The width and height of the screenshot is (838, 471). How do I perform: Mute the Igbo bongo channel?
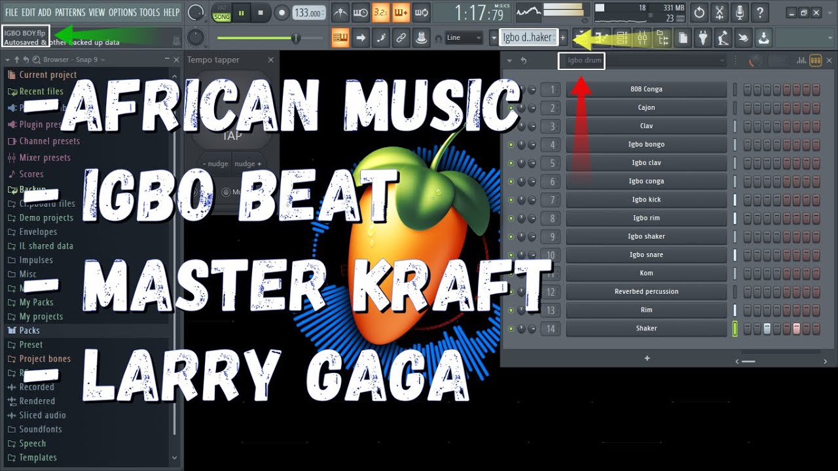[511, 145]
